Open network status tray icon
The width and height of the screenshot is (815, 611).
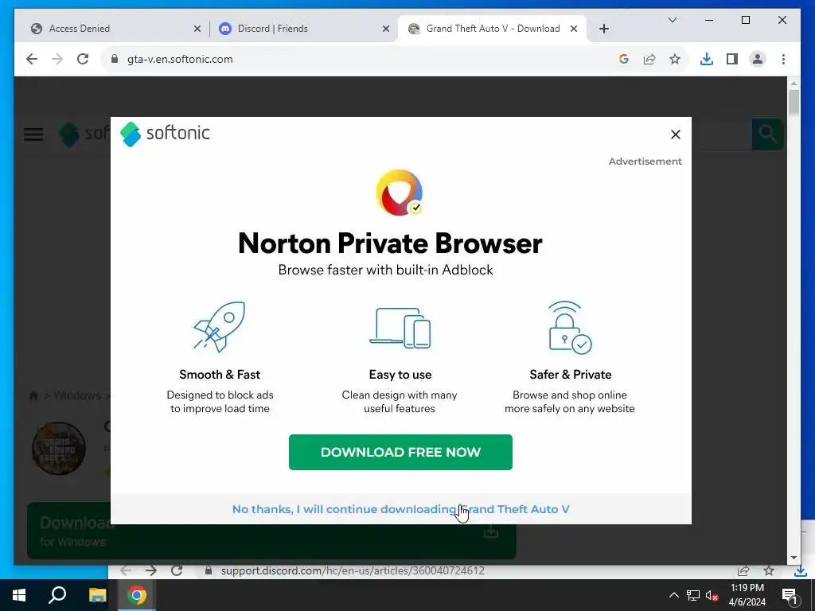(x=693, y=595)
